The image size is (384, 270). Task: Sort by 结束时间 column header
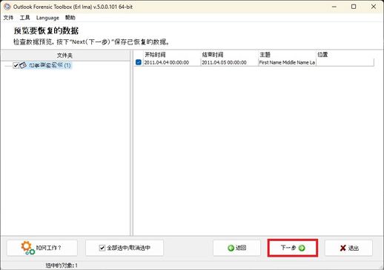(x=230, y=55)
